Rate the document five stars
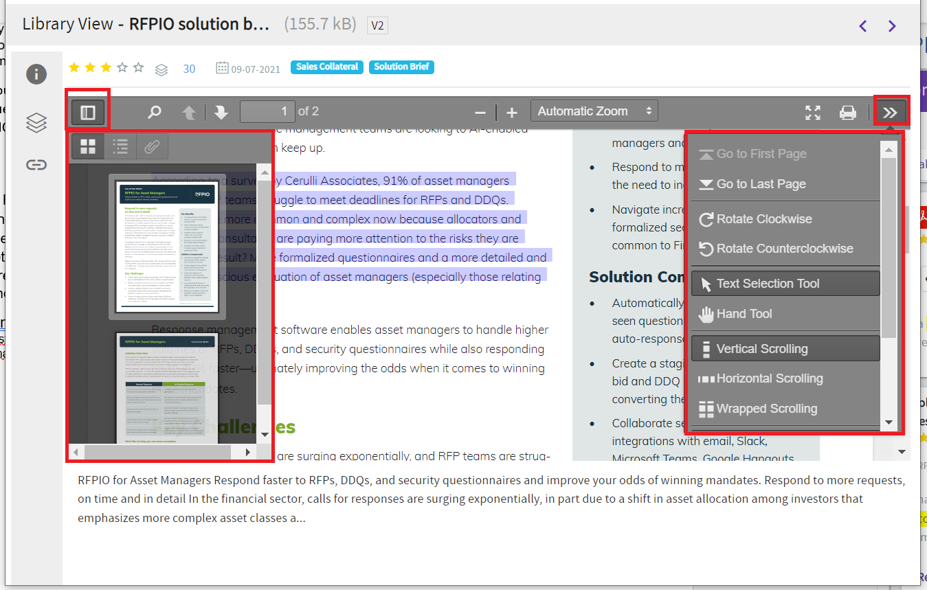 click(139, 67)
